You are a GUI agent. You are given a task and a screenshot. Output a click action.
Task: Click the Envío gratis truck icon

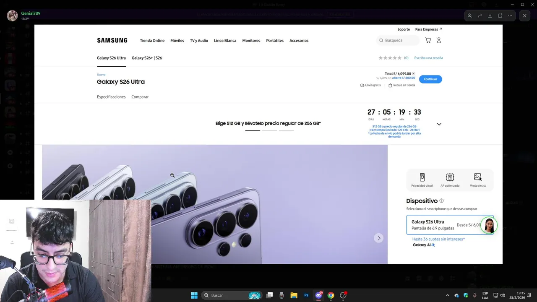tap(362, 85)
